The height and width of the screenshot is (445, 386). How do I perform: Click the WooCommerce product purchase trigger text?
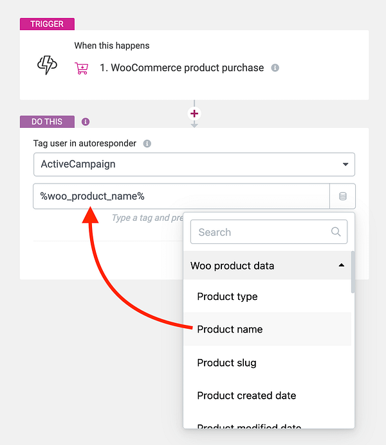181,68
